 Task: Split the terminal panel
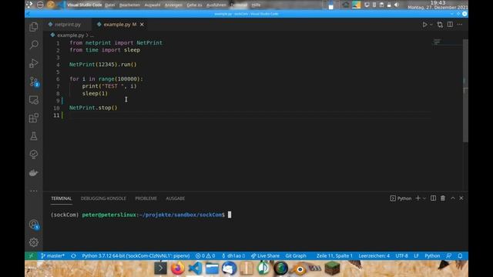433,199
